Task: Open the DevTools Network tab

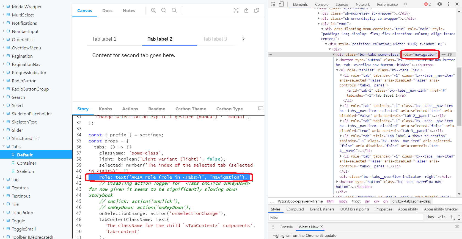Action: pyautogui.click(x=363, y=4)
